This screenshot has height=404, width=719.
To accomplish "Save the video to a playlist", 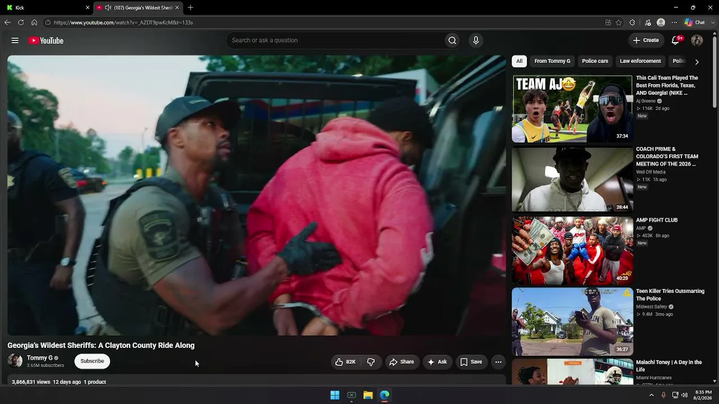I will pyautogui.click(x=471, y=362).
